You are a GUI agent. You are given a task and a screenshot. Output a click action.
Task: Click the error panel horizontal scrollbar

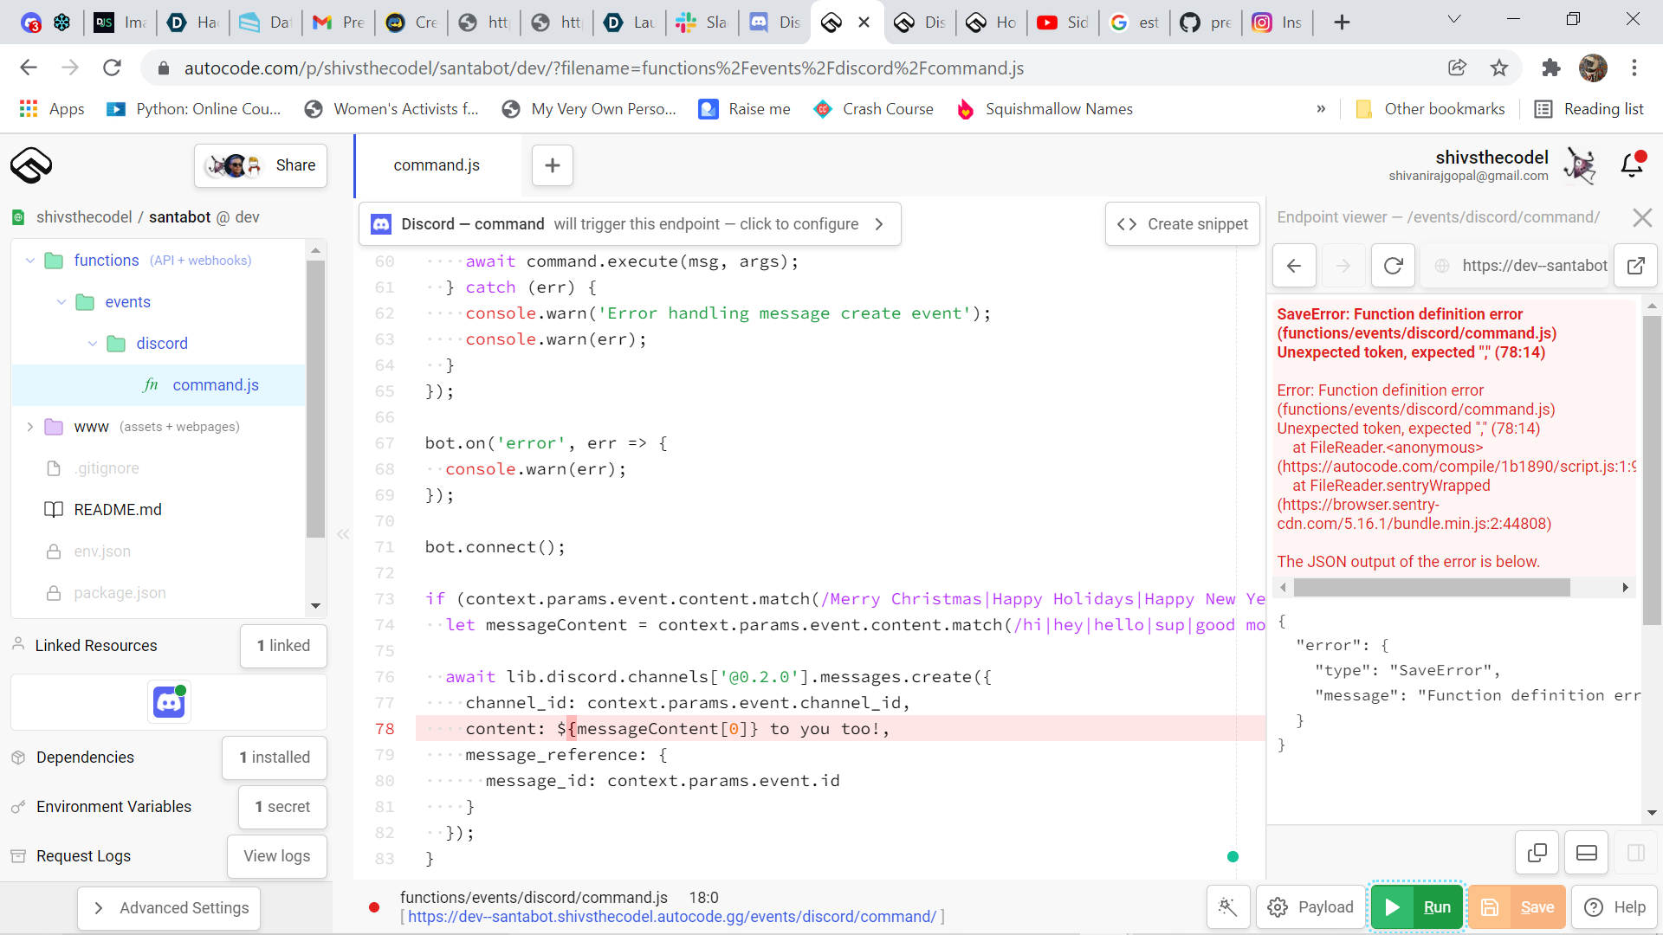[1431, 588]
